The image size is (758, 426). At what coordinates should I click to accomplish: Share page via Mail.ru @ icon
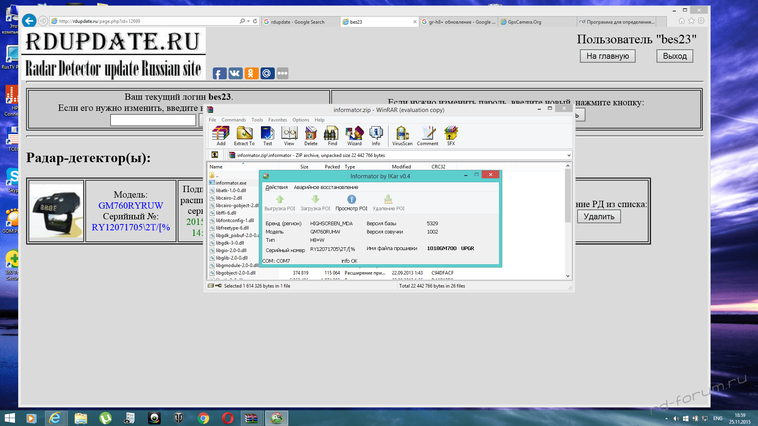click(267, 73)
